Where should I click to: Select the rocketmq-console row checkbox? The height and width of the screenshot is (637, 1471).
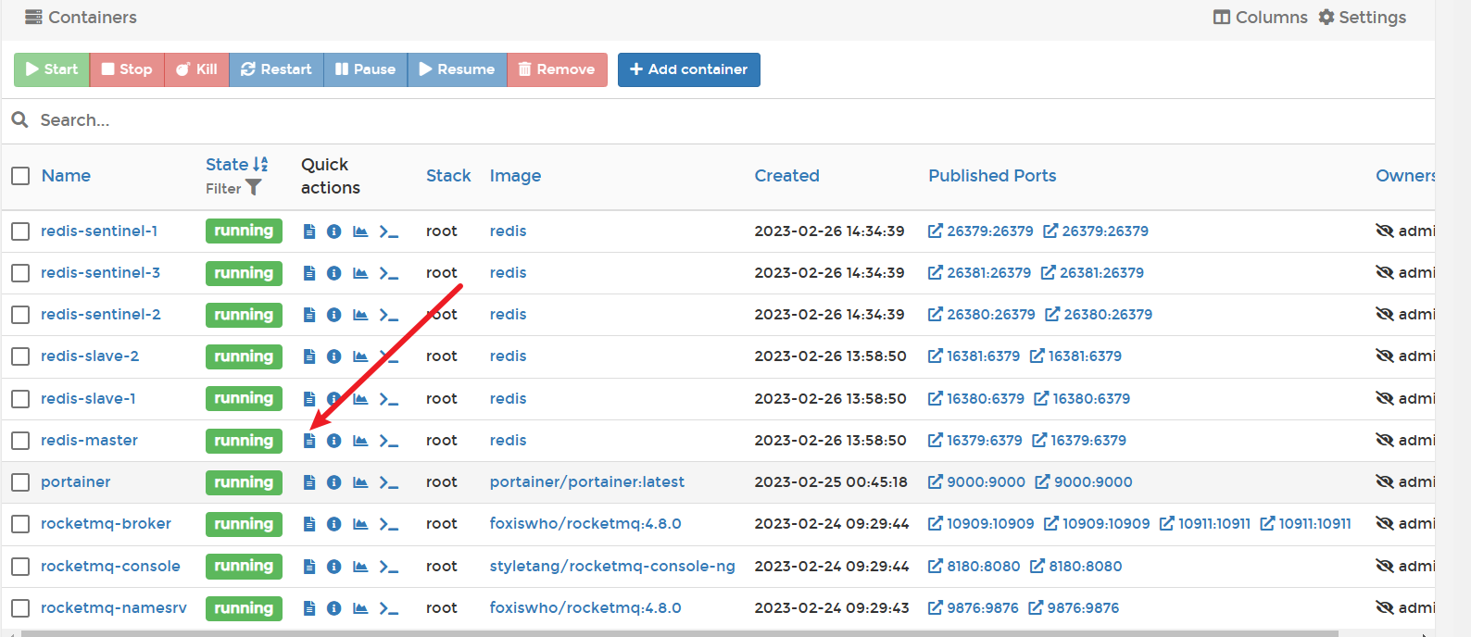point(20,567)
